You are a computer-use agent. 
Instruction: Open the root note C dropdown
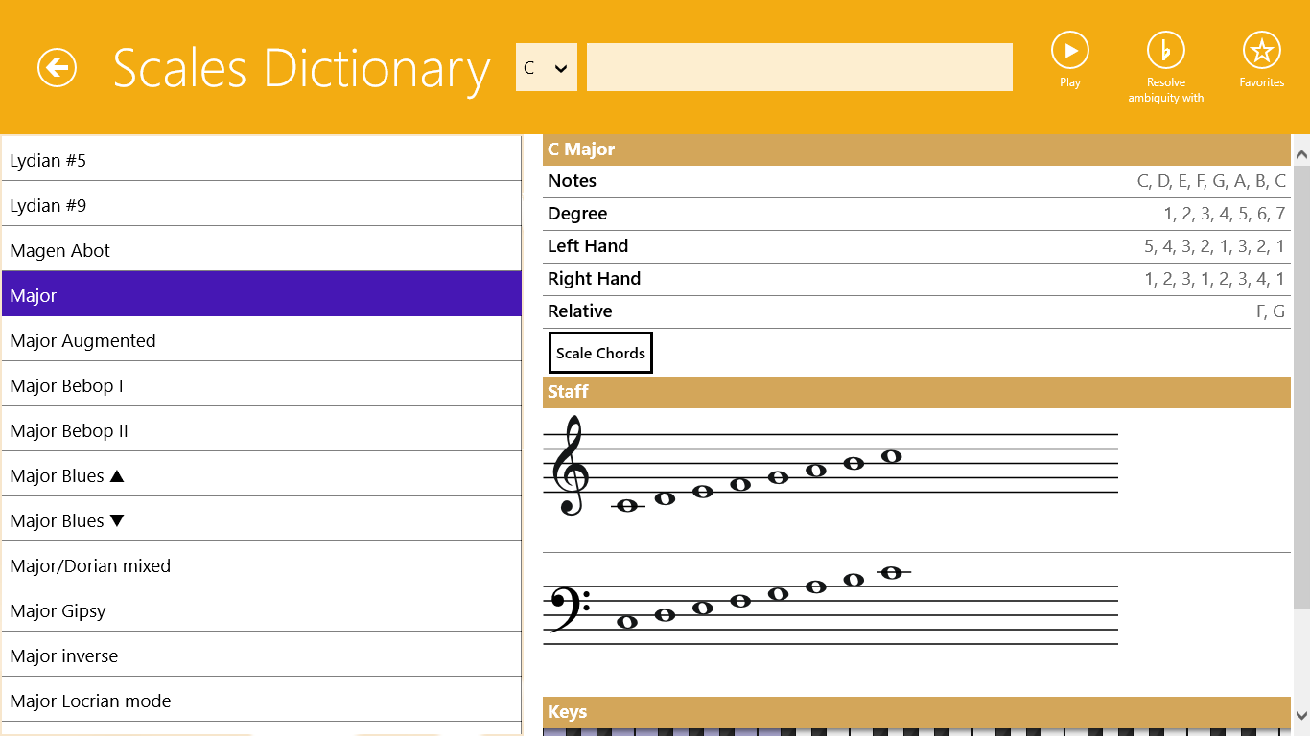click(x=546, y=68)
